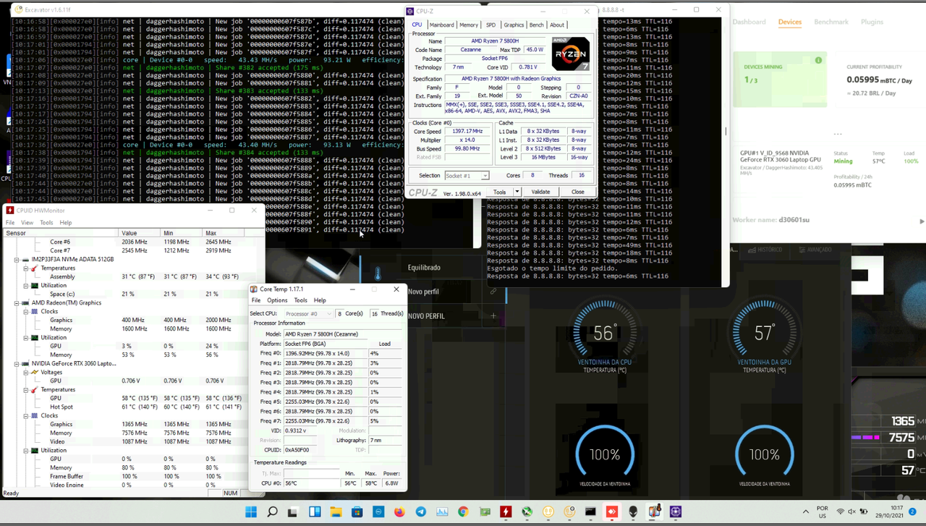Open Widgets from the taskbar

coord(315,512)
